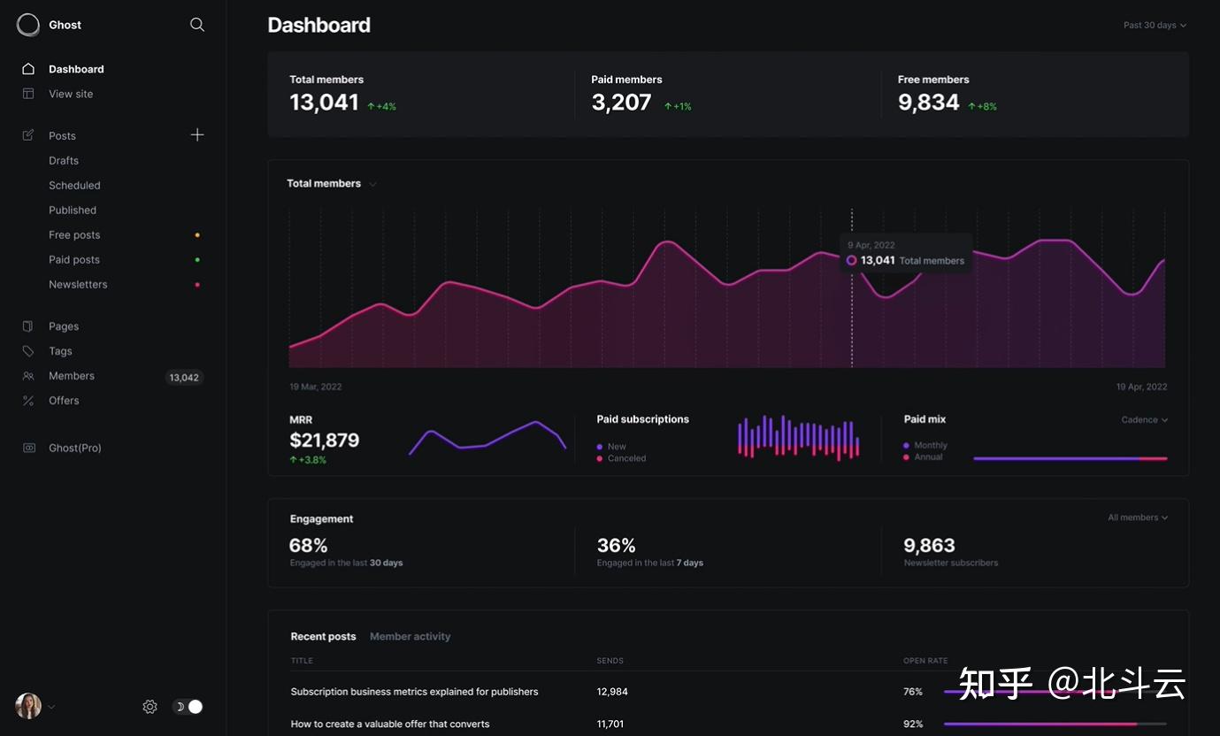
Task: Click the View site layout icon
Action: [x=28, y=94]
